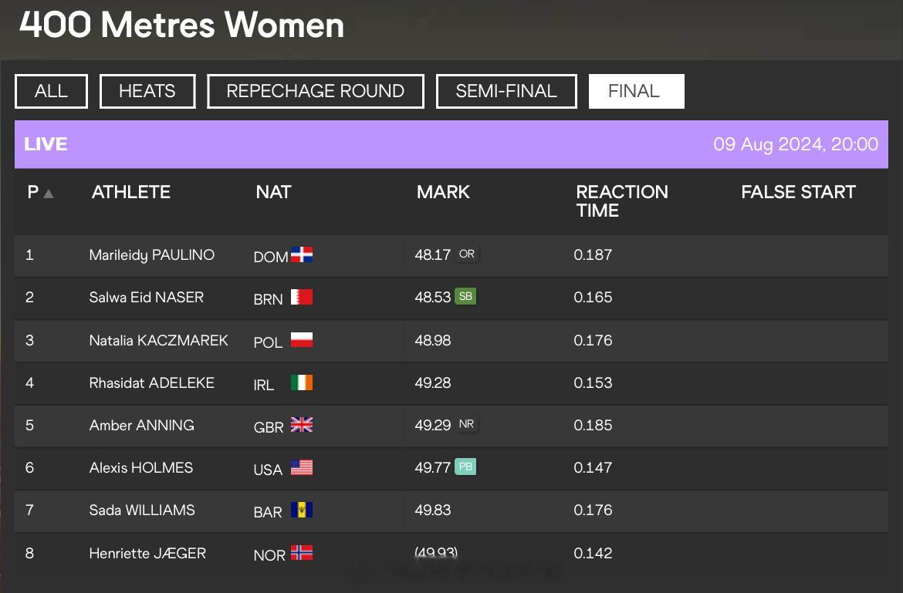
Task: Click the Barbados flag icon
Action: click(x=301, y=510)
